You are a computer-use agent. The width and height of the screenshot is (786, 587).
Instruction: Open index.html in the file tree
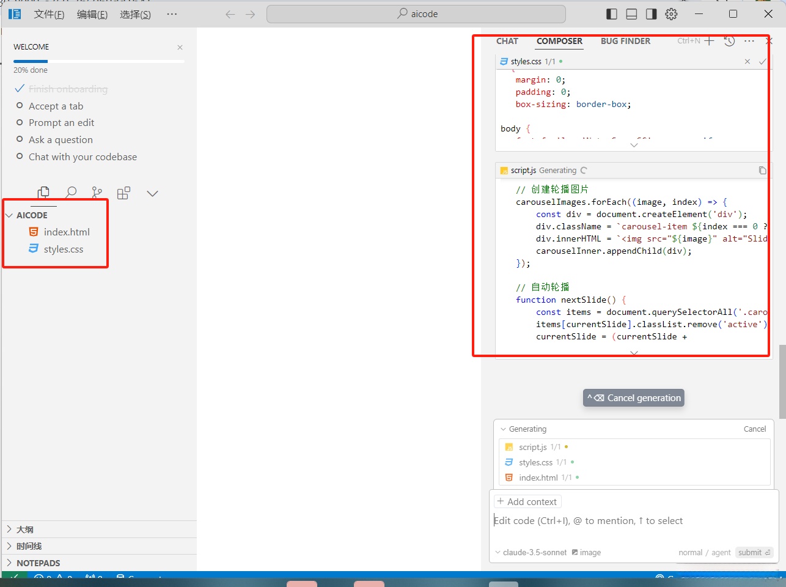pos(66,232)
